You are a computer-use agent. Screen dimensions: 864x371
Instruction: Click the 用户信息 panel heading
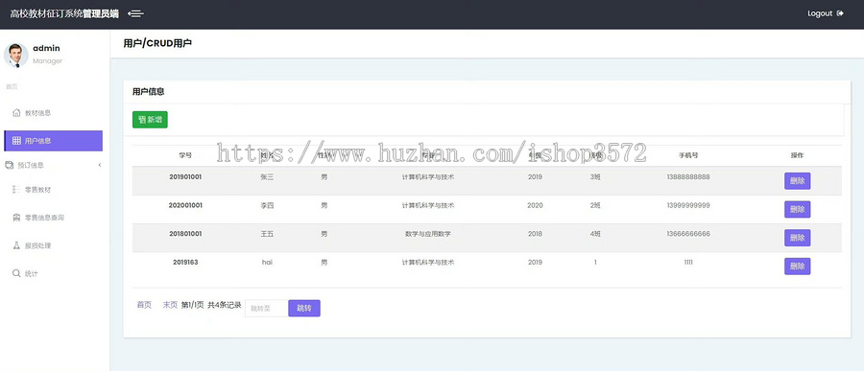point(148,92)
